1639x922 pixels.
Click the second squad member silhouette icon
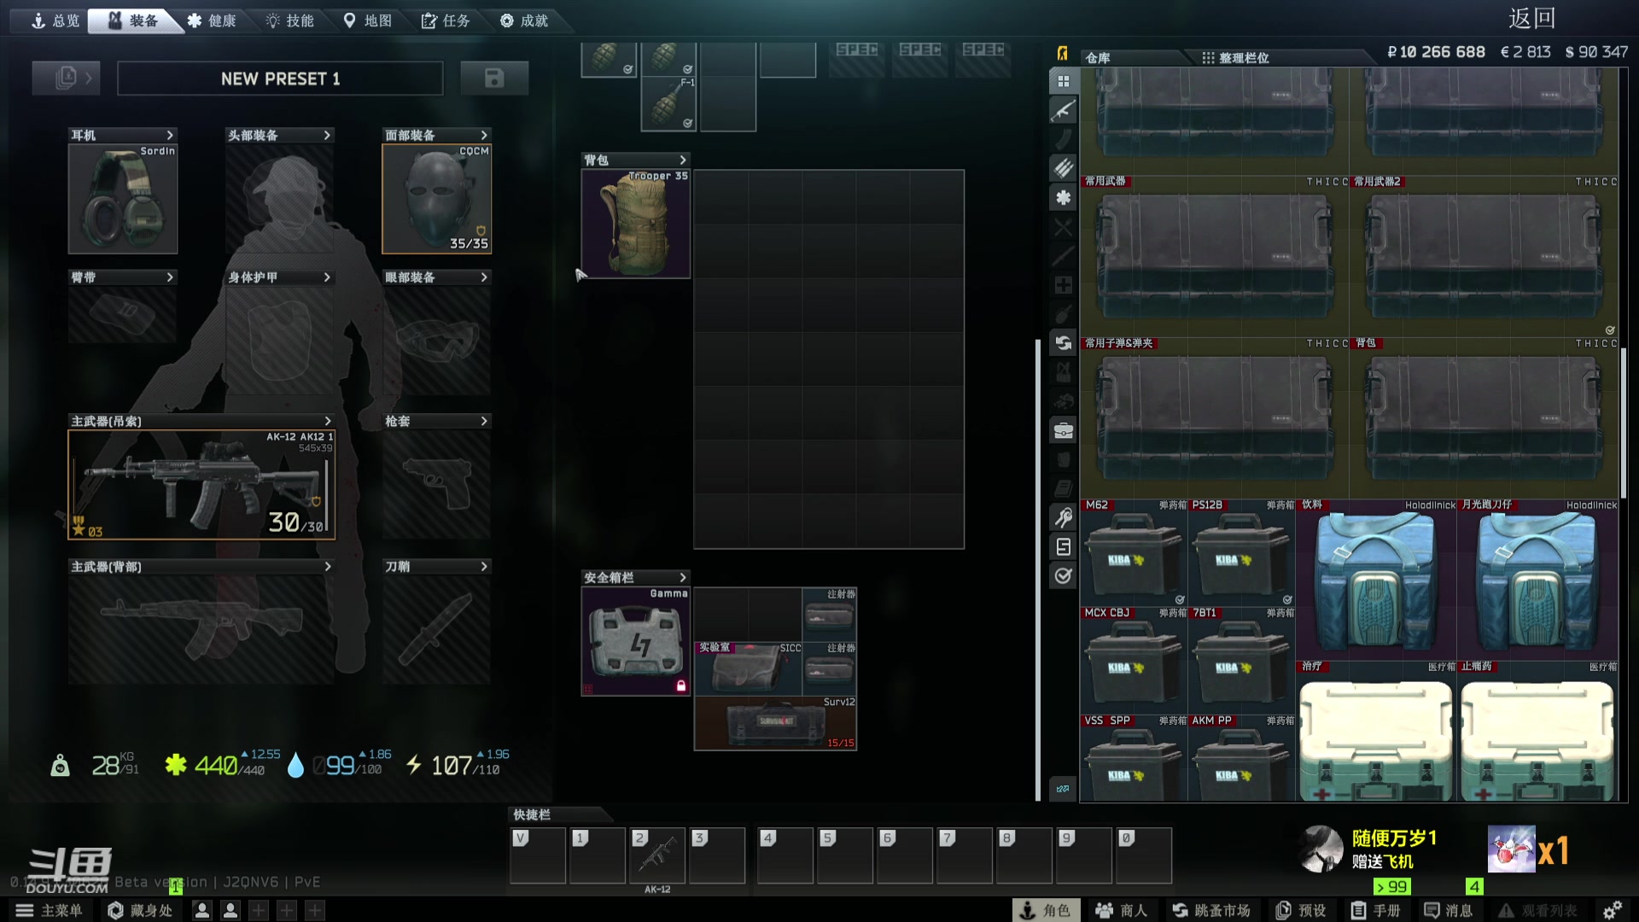[x=230, y=911]
